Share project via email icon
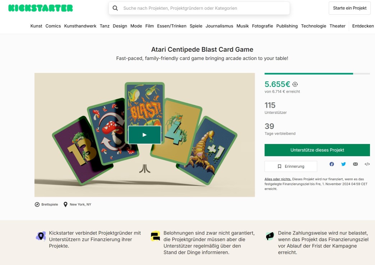Viewport: 375px width, 265px height. coord(355,164)
